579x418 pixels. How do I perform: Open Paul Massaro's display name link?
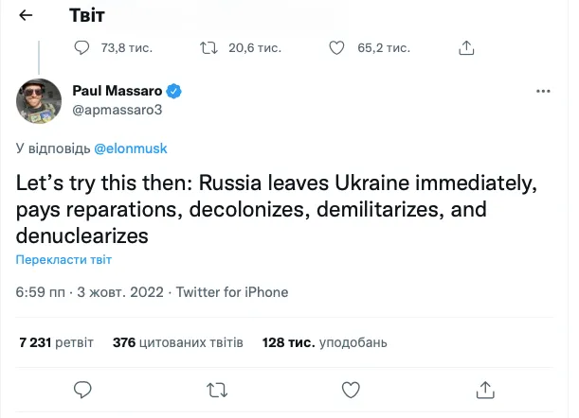click(118, 91)
